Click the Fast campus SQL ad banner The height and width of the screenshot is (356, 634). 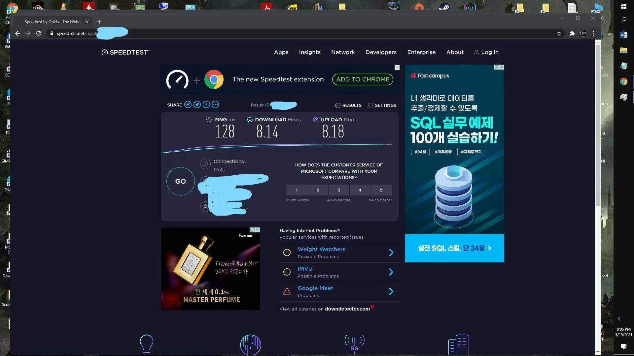[455, 163]
